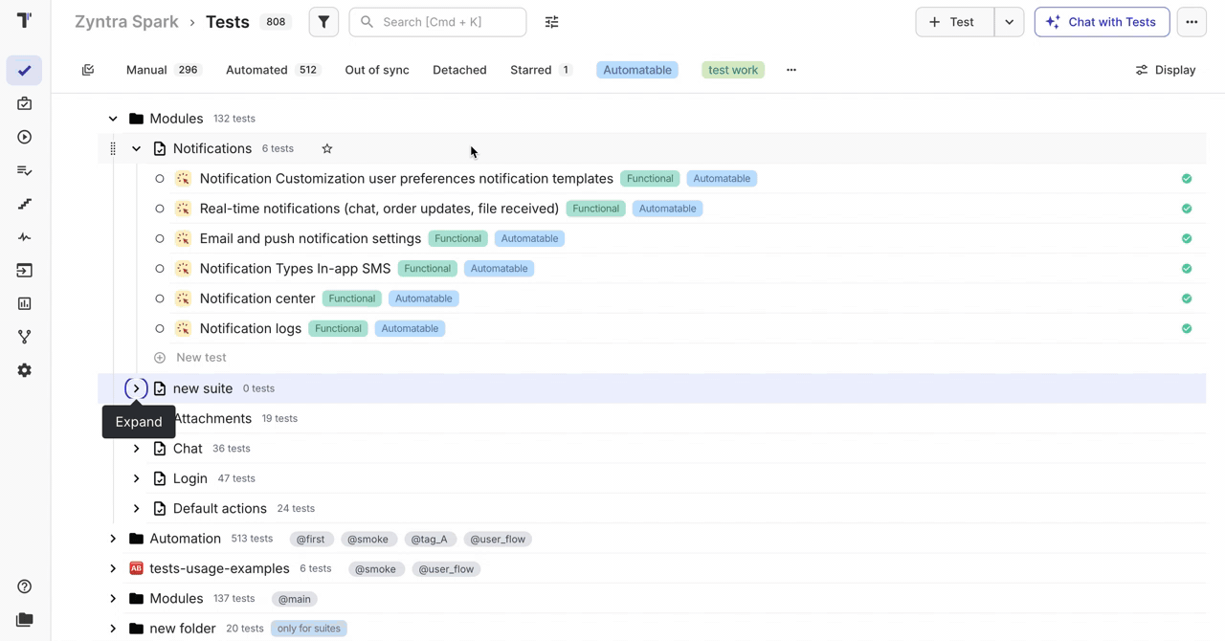Select the Notification center test radio circle
This screenshot has height=641, width=1225.
pyautogui.click(x=160, y=298)
